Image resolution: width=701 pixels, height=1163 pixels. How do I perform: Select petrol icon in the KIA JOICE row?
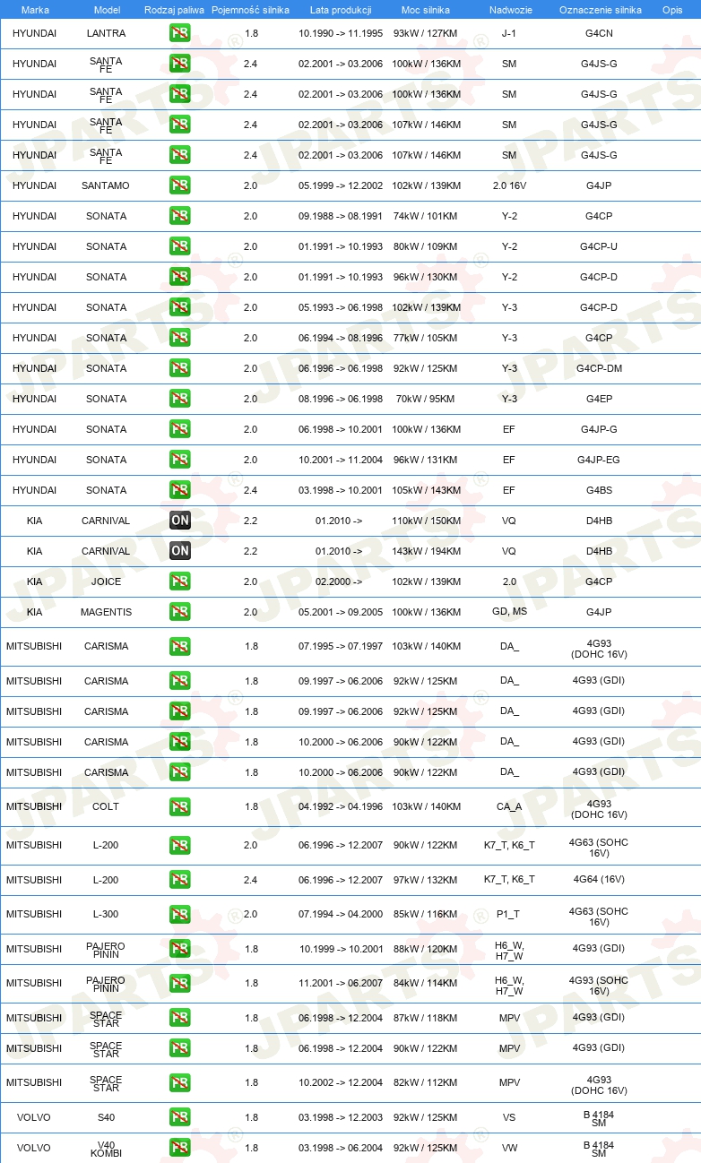(x=179, y=581)
